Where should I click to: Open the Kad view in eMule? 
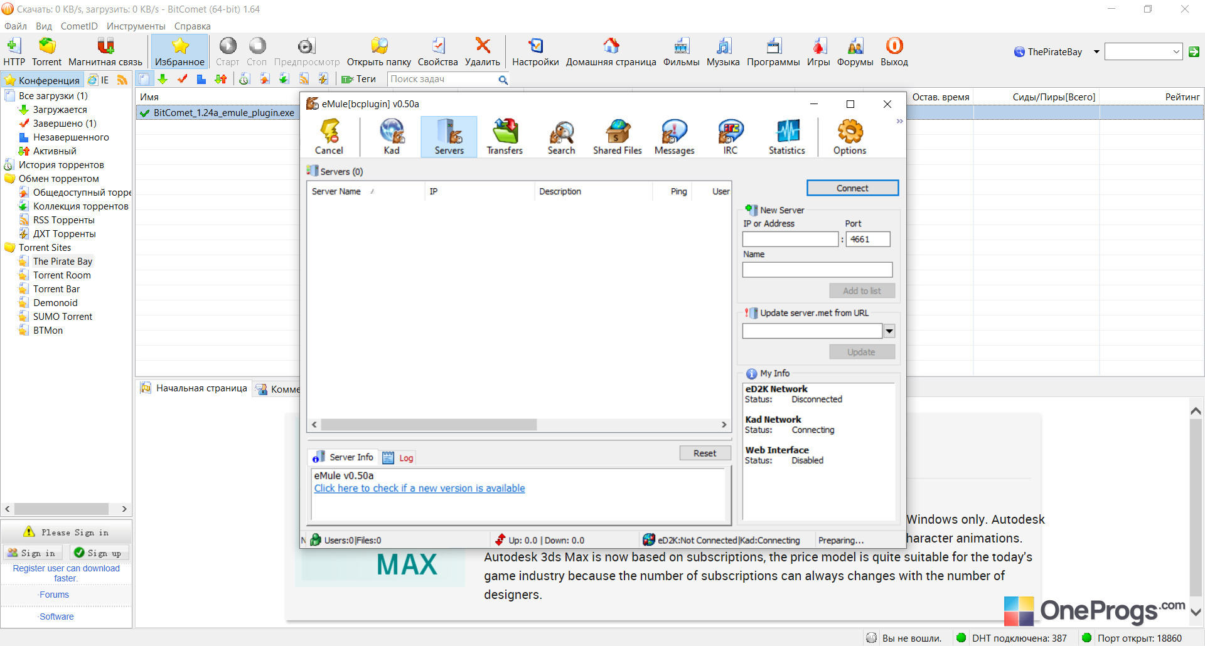[x=392, y=137]
